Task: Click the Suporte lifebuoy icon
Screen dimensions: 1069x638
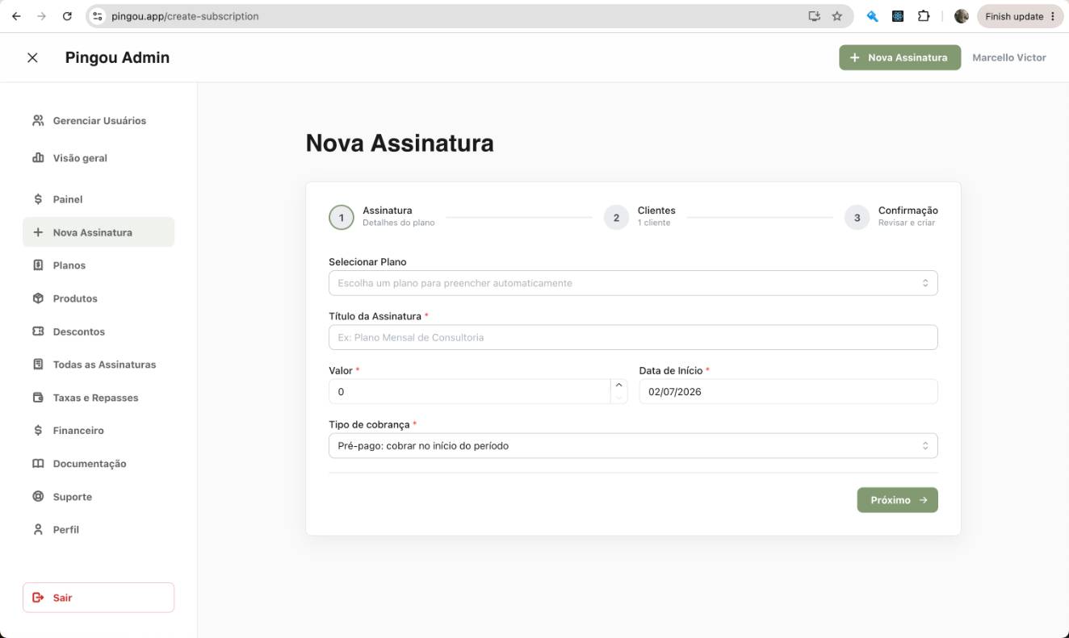Action: [x=38, y=496]
